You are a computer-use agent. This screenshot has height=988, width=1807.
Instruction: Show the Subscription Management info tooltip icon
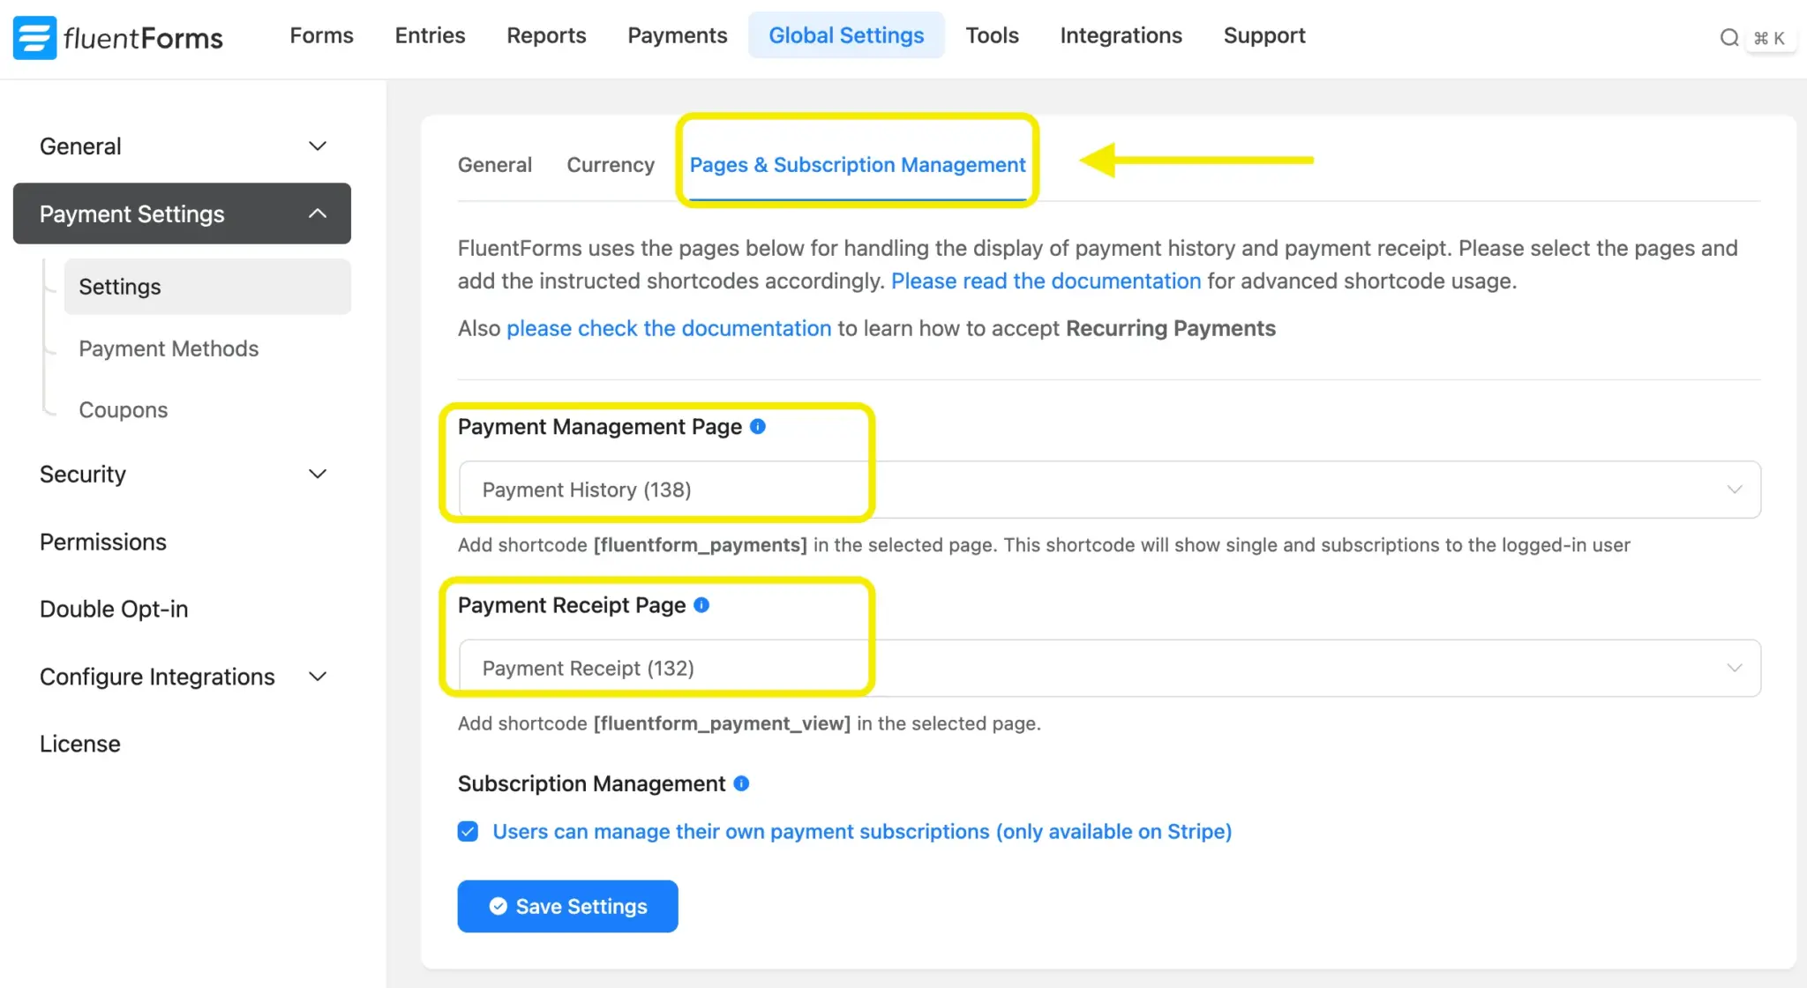(x=741, y=783)
